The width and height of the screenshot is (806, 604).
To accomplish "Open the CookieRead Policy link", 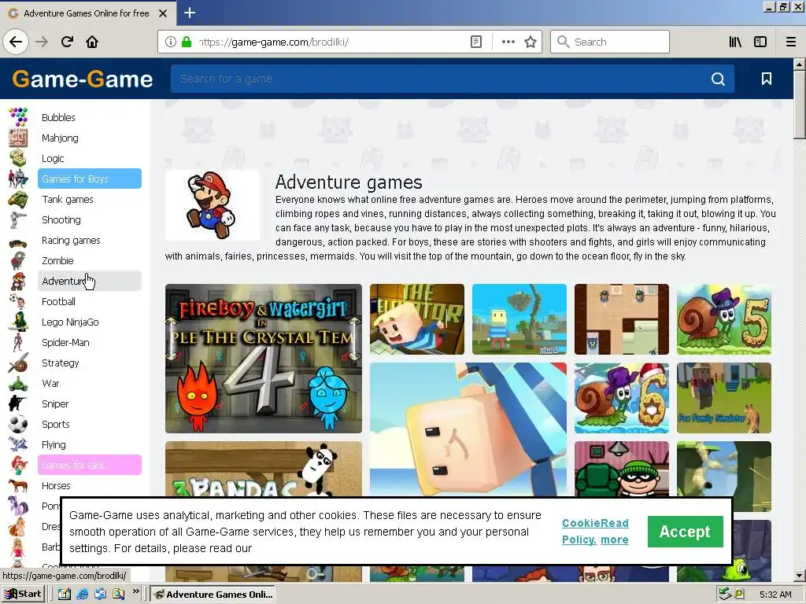I will point(595,531).
